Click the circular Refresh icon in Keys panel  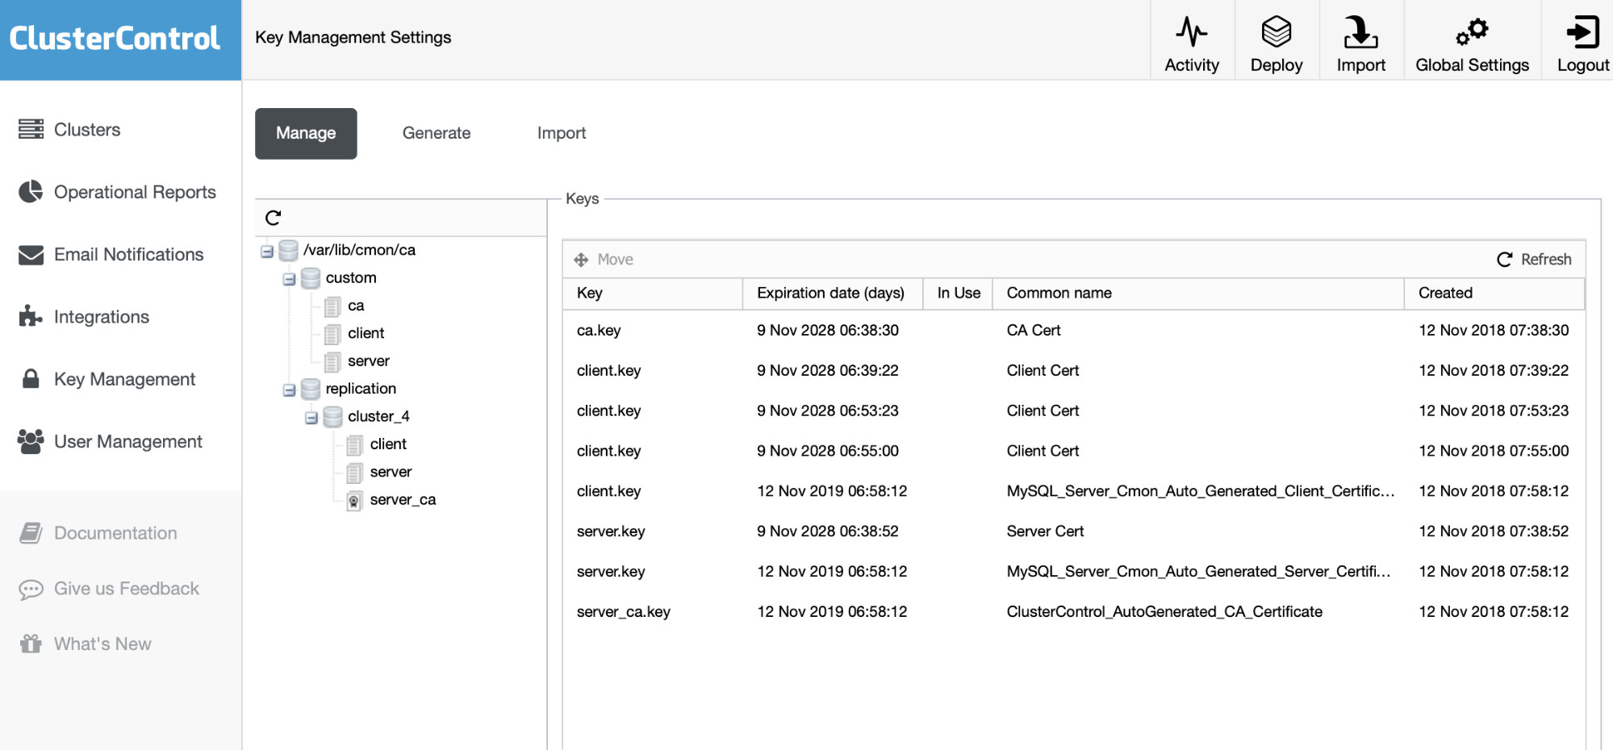coord(1505,260)
